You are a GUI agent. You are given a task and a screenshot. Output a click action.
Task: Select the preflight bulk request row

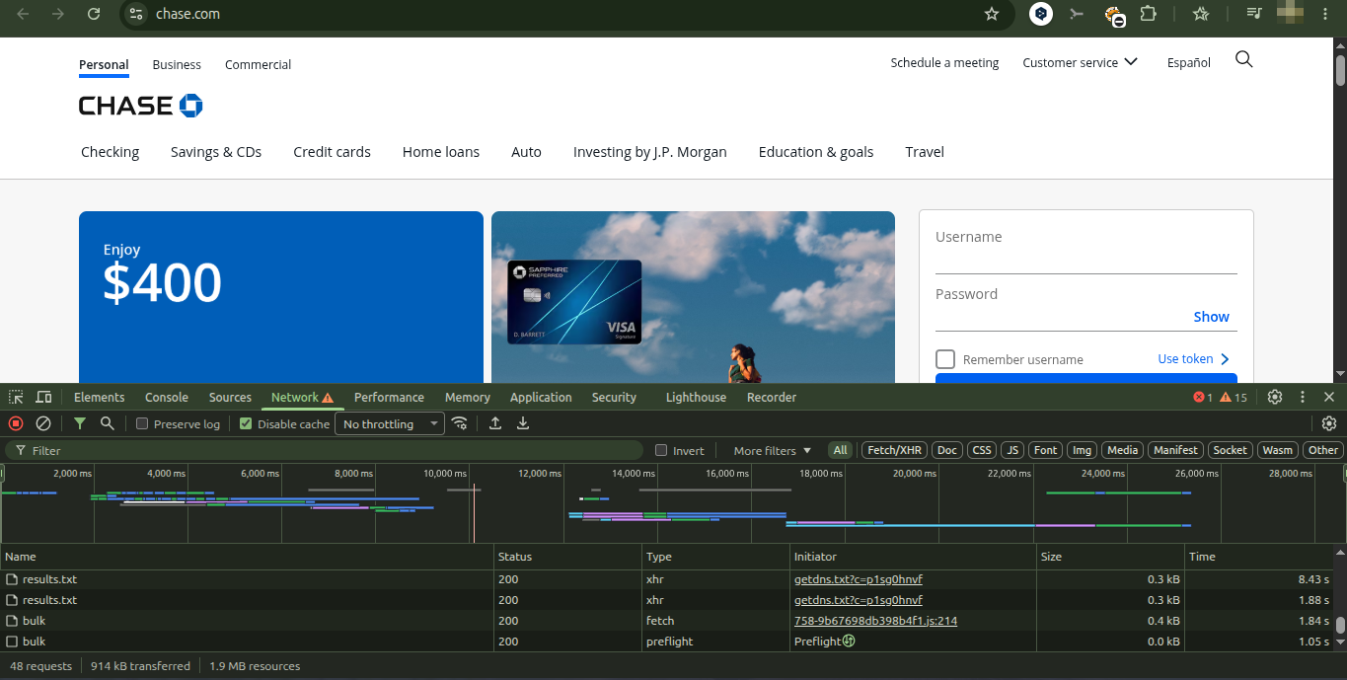click(x=666, y=642)
